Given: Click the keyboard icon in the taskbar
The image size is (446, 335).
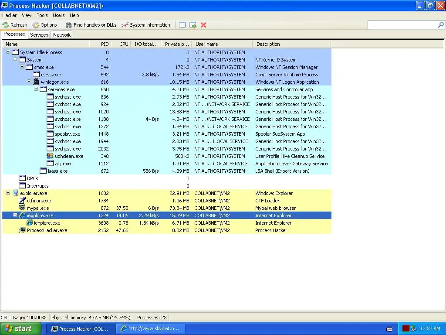Looking at the screenshot, I should pos(389,329).
